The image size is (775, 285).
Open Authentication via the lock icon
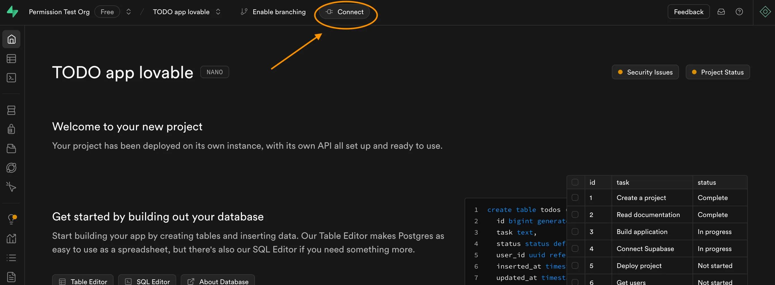tap(11, 129)
